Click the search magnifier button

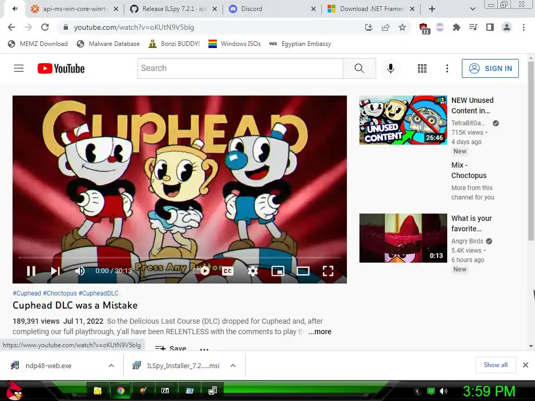pos(359,68)
